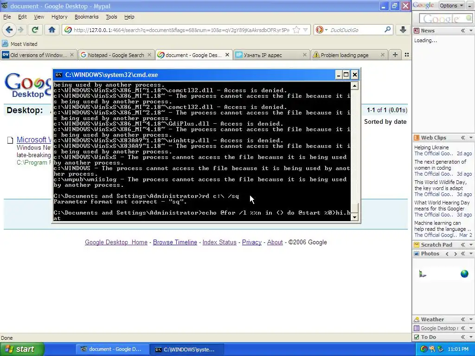
Task: Open 'Machine learning can help read' clip
Action: (x=442, y=226)
